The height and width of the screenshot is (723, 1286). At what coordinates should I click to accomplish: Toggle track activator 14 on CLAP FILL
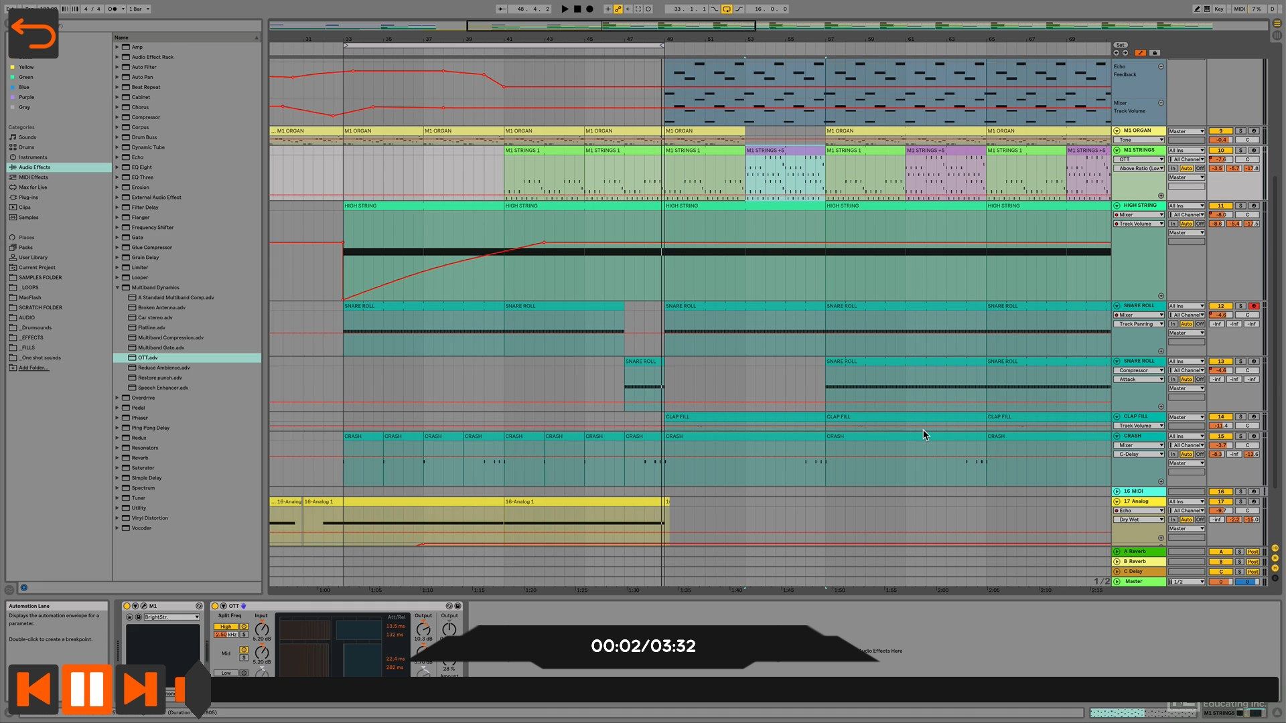tap(1220, 416)
